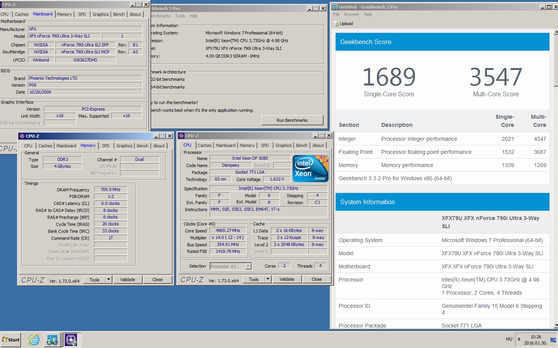Click the Integer row in score table
Image resolution: width=558 pixels, height=348 pixels.
[x=443, y=139]
